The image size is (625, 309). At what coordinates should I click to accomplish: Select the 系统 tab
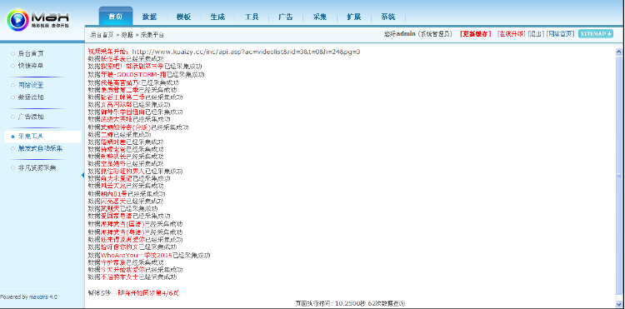(x=388, y=17)
